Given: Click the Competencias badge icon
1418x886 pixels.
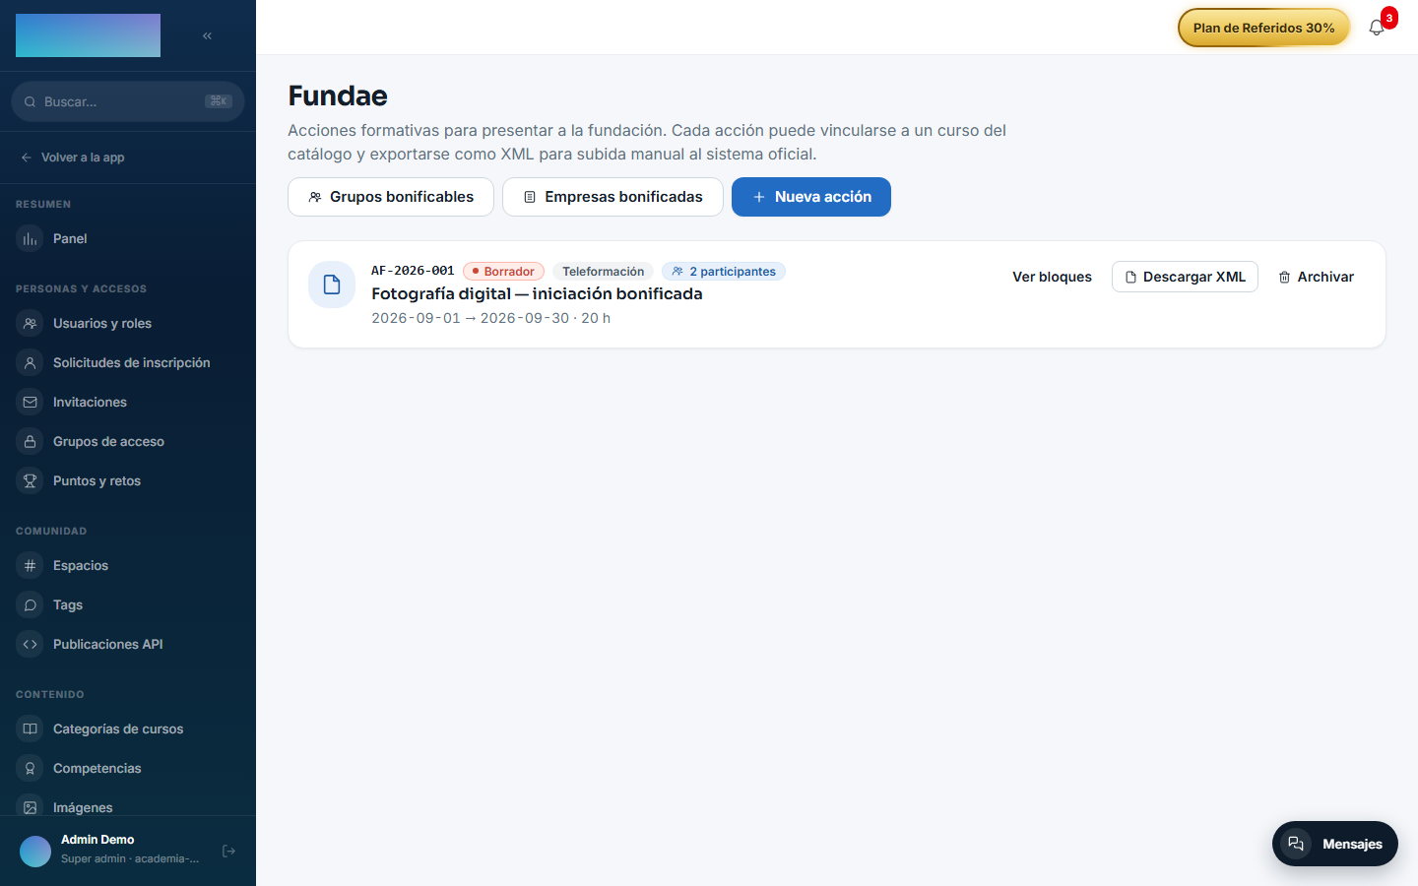Looking at the screenshot, I should click(31, 769).
